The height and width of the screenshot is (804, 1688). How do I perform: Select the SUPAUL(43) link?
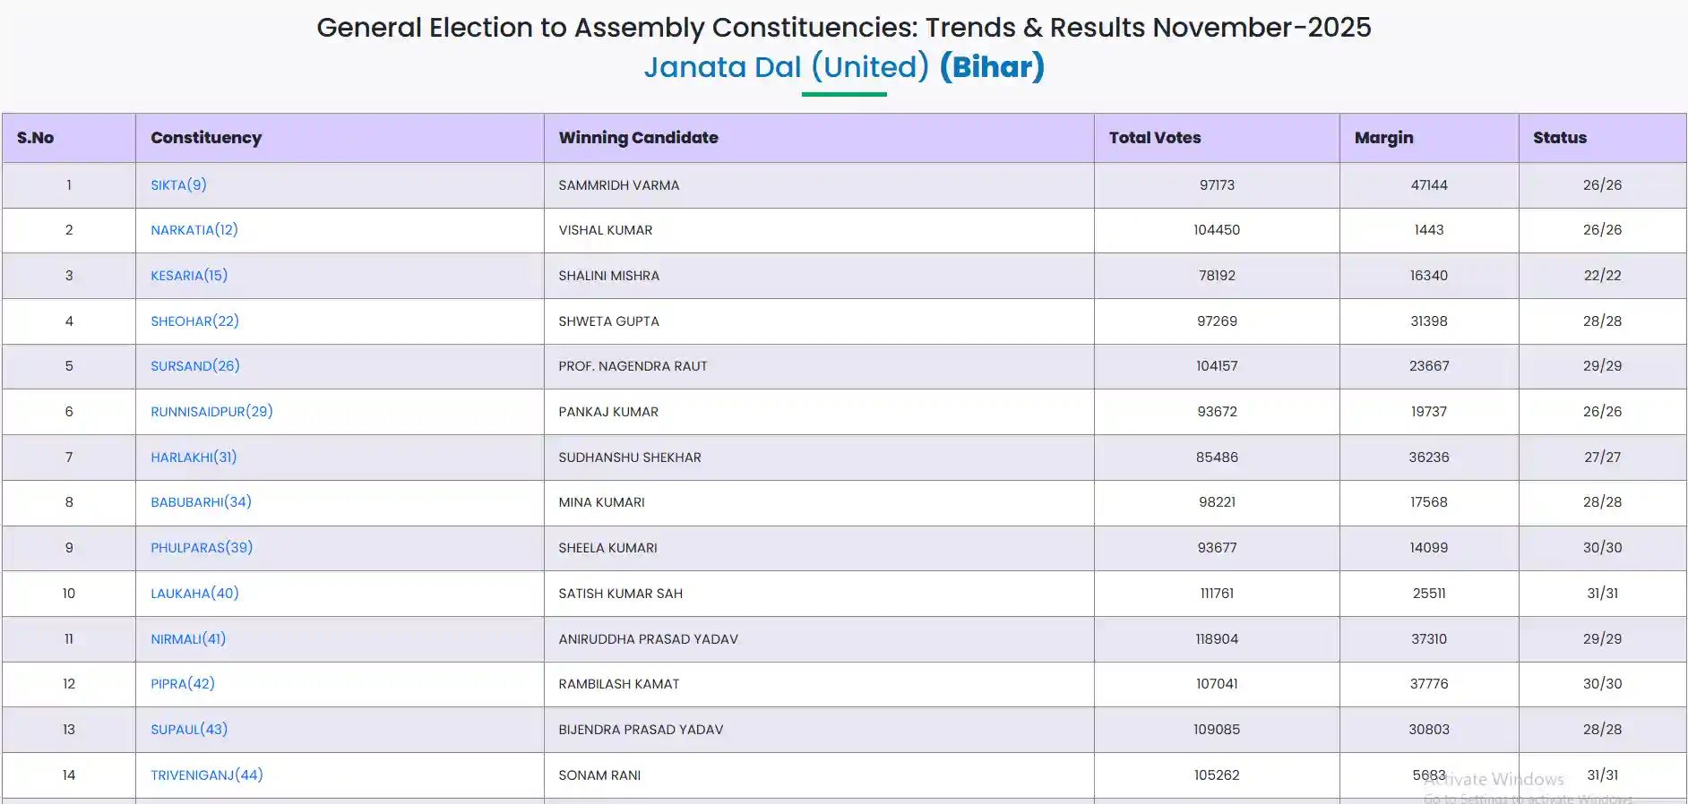[189, 730]
